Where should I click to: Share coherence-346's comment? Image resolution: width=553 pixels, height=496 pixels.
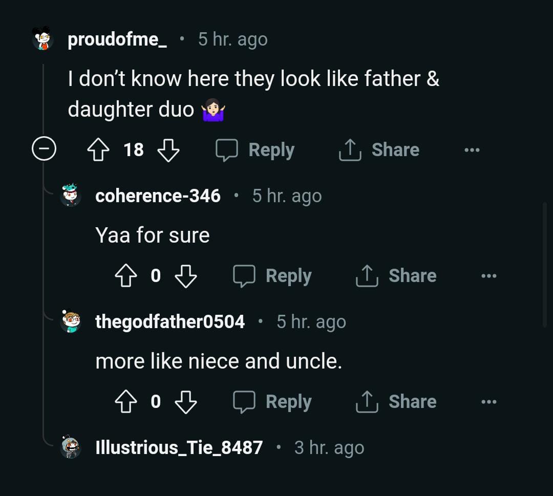pyautogui.click(x=396, y=276)
